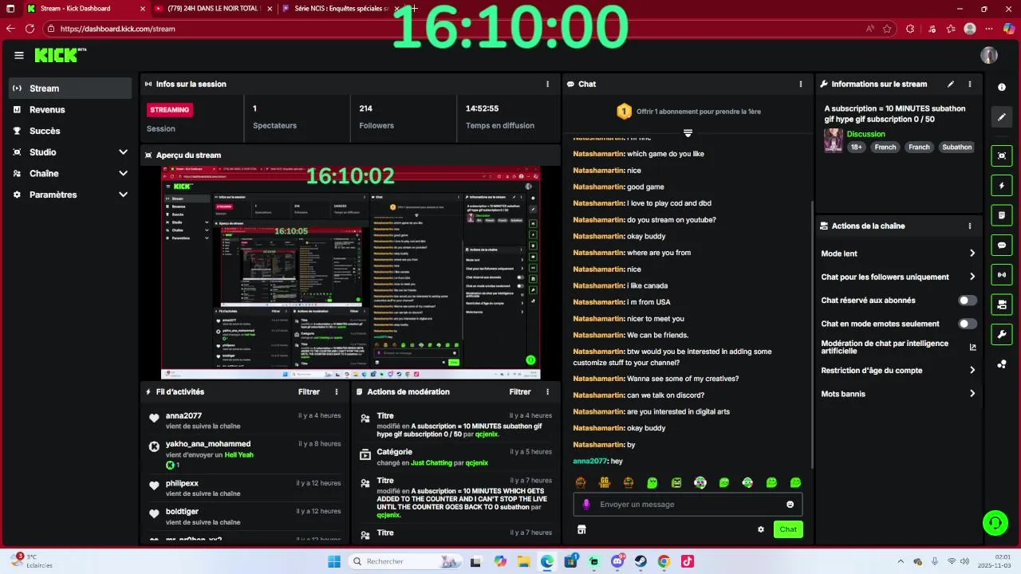Click philipexx in activity feed

tap(182, 483)
